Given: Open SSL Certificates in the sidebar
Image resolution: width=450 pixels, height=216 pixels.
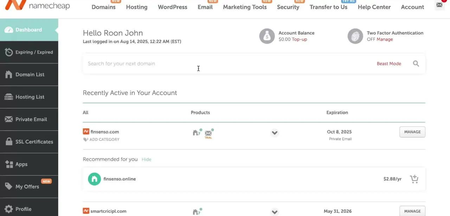Looking at the screenshot, I should (x=29, y=142).
